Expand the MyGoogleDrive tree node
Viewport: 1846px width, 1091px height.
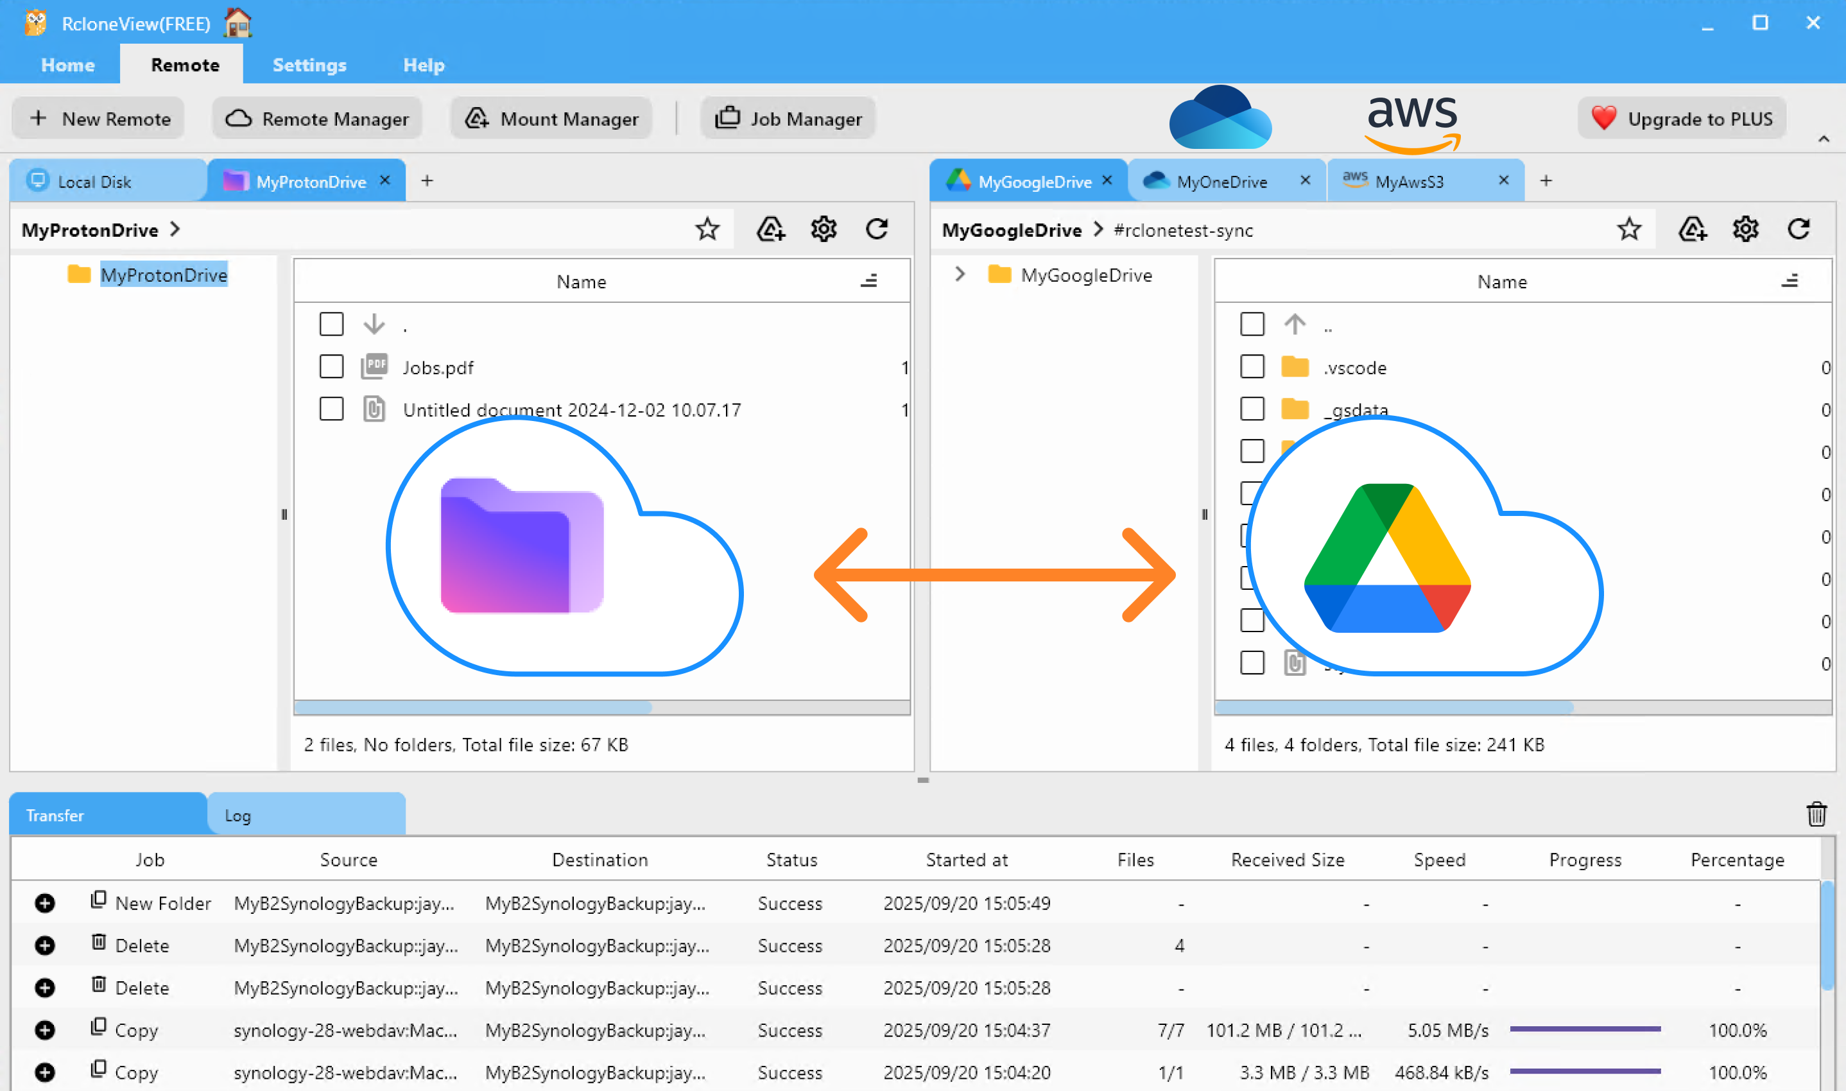(x=960, y=274)
